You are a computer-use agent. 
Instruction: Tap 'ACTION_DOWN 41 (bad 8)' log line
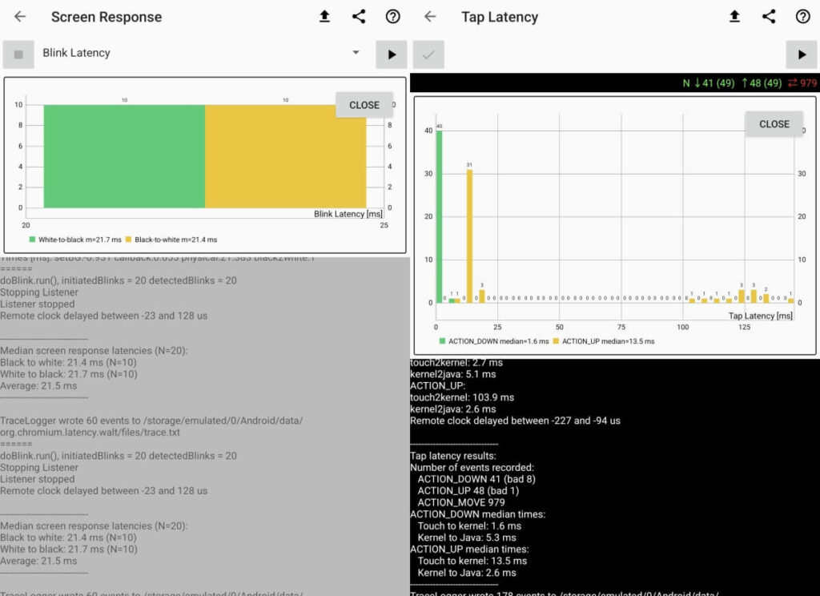point(476,479)
